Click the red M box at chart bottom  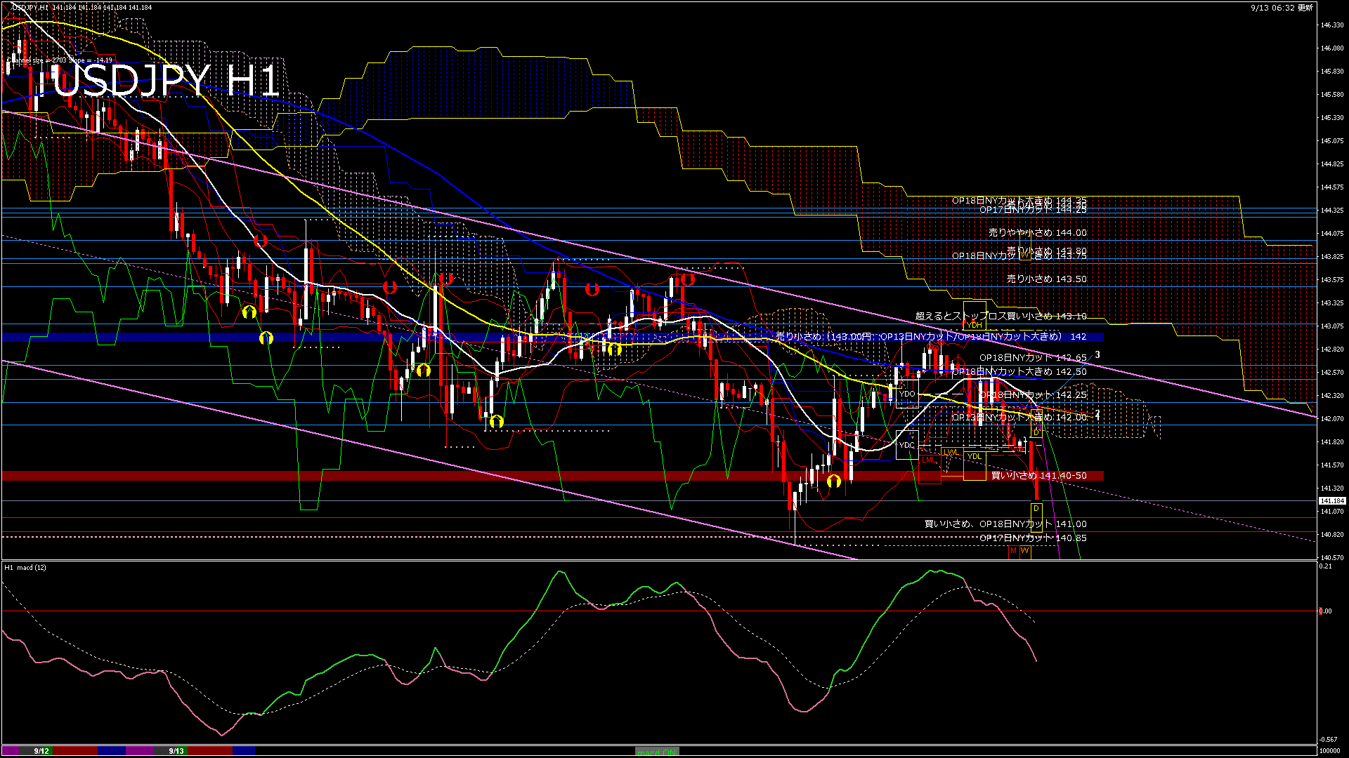click(x=1013, y=551)
